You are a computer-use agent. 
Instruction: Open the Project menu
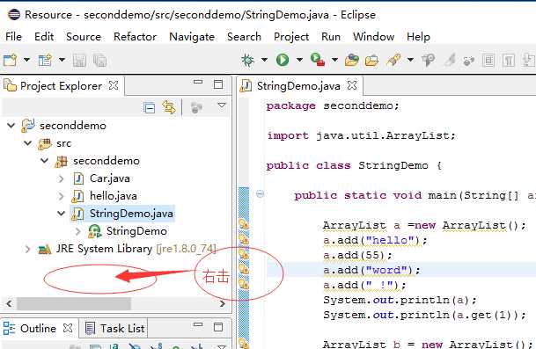(291, 37)
